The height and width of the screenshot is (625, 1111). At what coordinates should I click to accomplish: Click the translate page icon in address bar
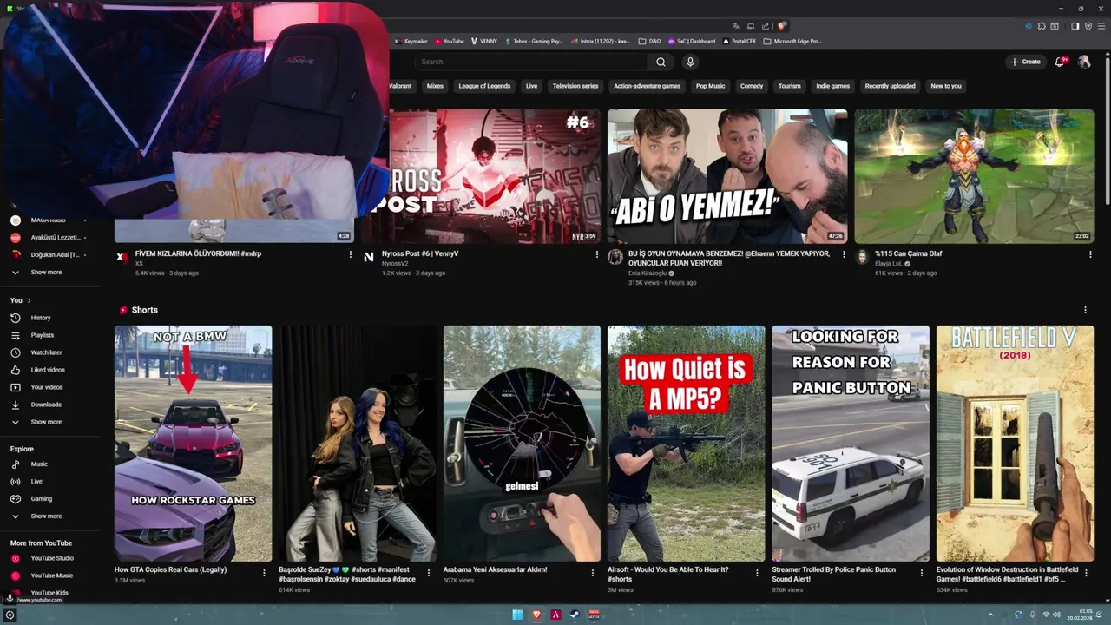736,26
